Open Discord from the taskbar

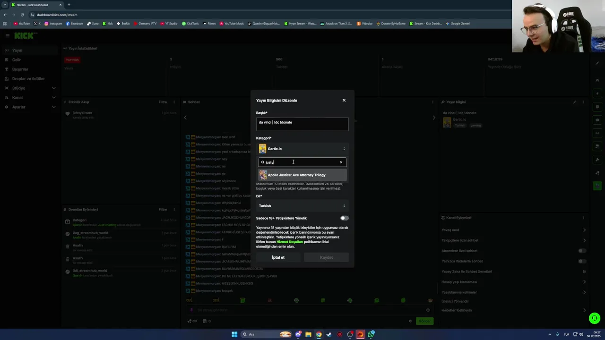[x=298, y=334]
